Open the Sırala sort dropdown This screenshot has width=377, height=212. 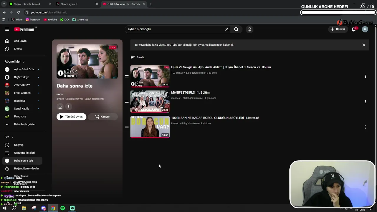[x=137, y=57]
